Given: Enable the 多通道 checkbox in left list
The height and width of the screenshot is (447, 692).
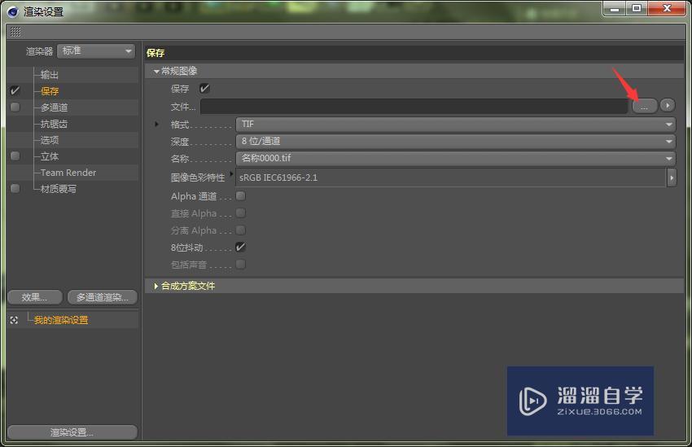Looking at the screenshot, I should [15, 107].
